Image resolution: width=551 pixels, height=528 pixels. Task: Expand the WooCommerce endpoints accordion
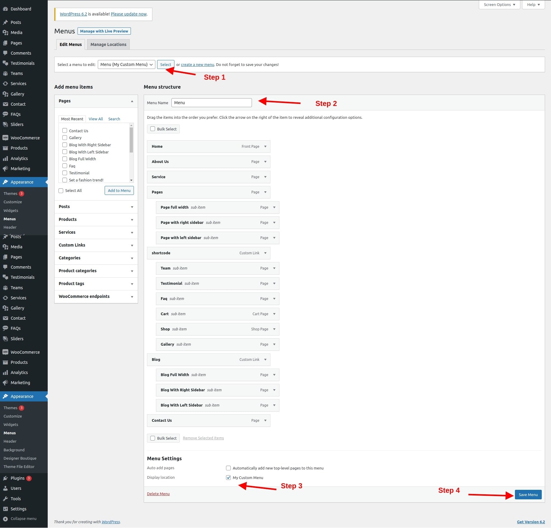click(96, 296)
